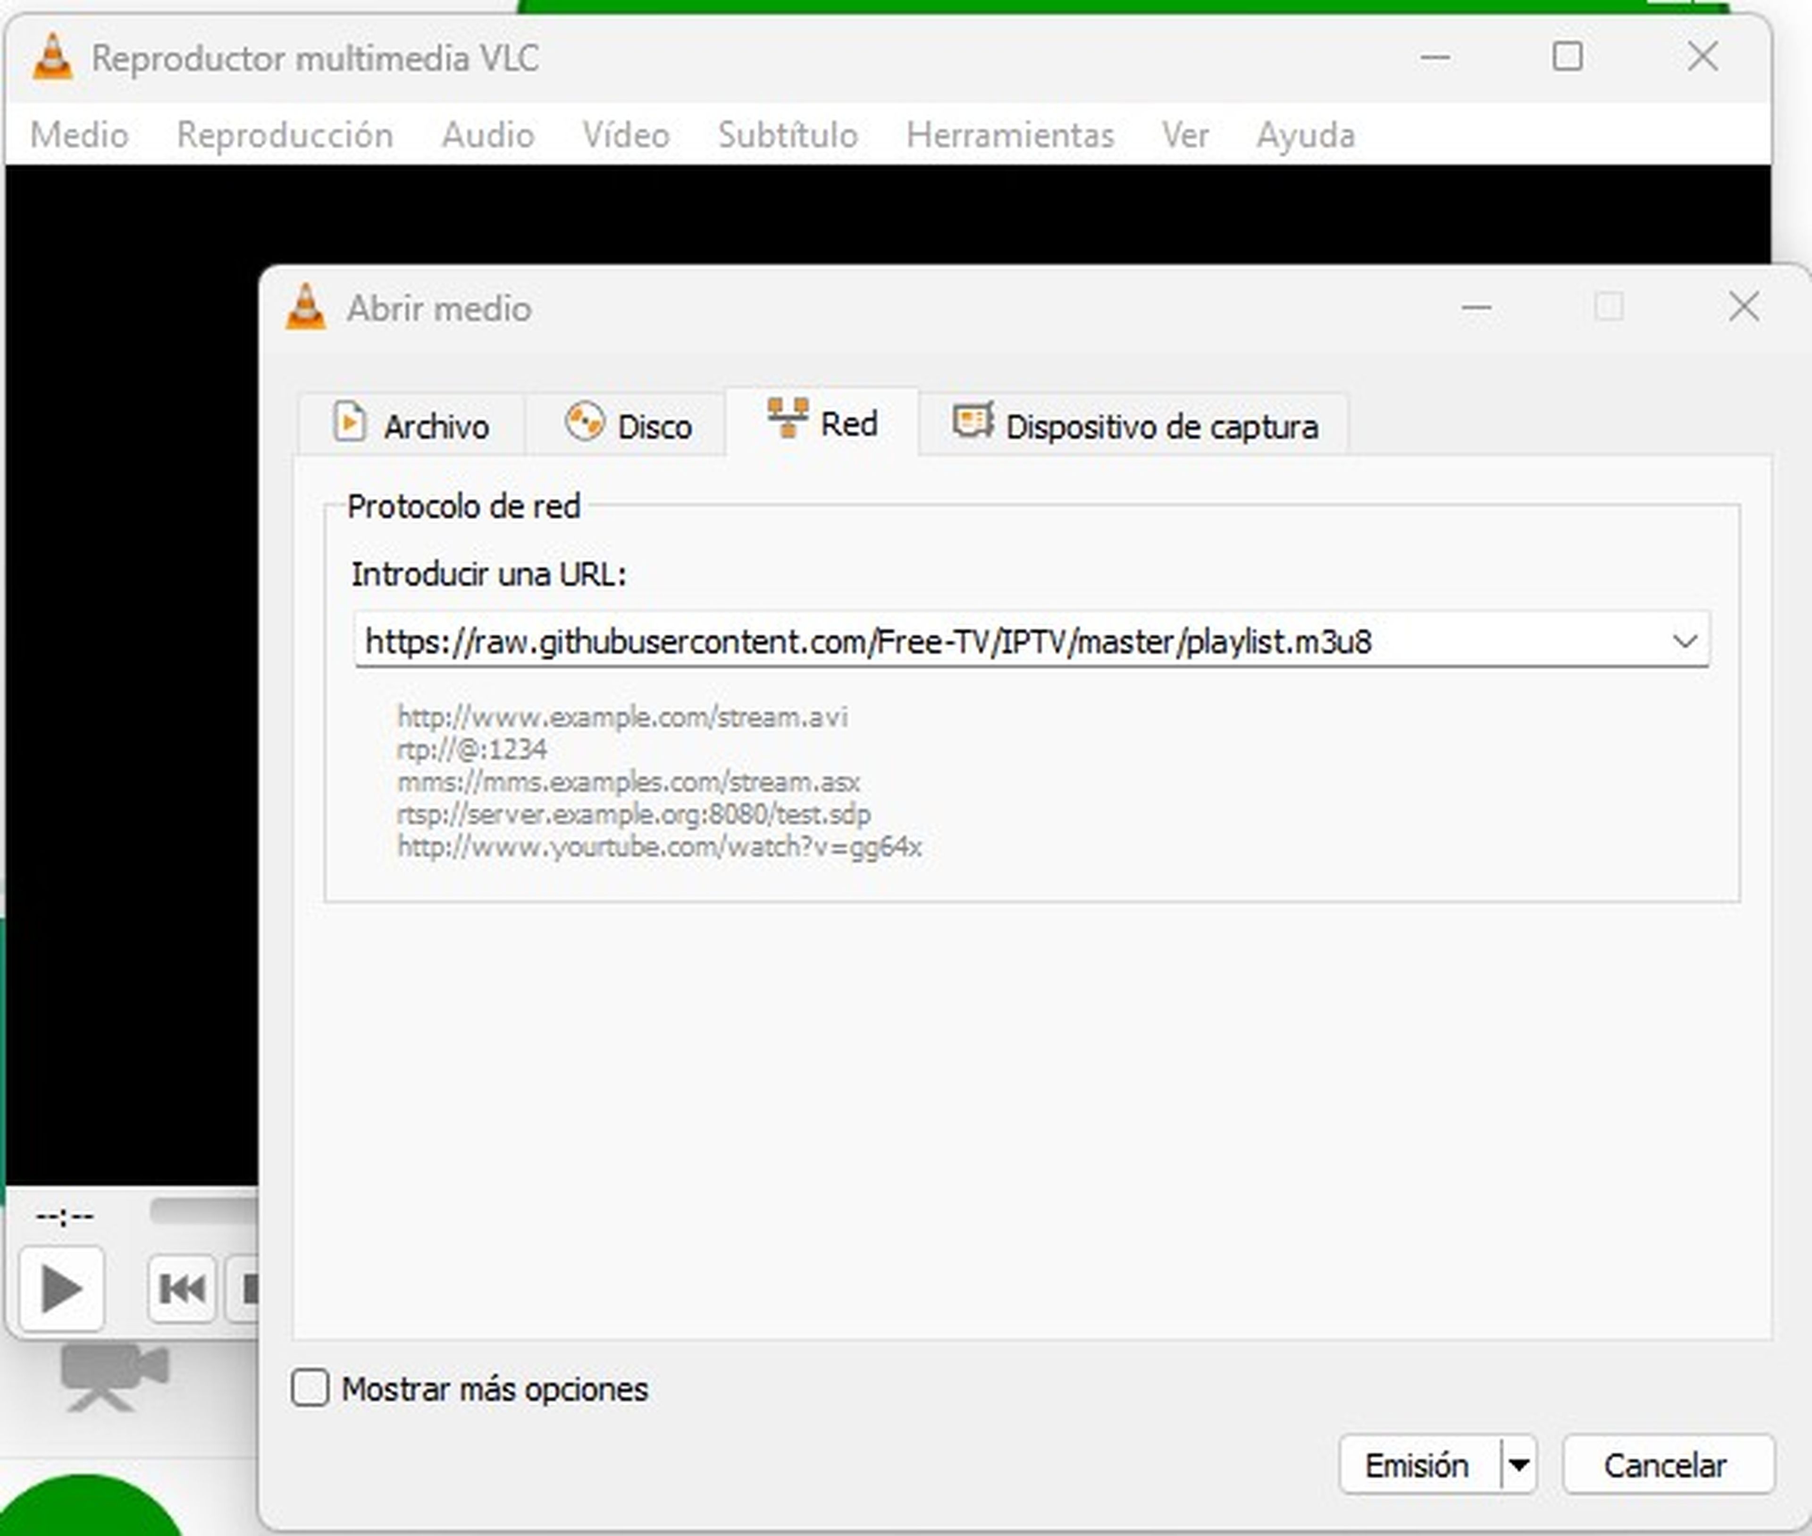Close the Abrir medio dialog
The image size is (1812, 1536).
[x=1743, y=306]
